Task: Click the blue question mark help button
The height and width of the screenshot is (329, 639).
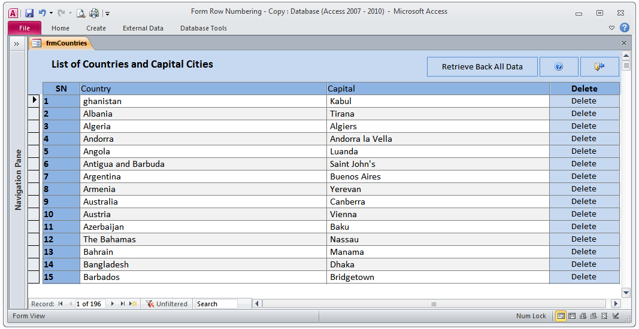Action: (559, 67)
